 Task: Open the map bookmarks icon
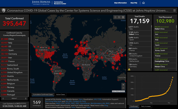click(115, 17)
